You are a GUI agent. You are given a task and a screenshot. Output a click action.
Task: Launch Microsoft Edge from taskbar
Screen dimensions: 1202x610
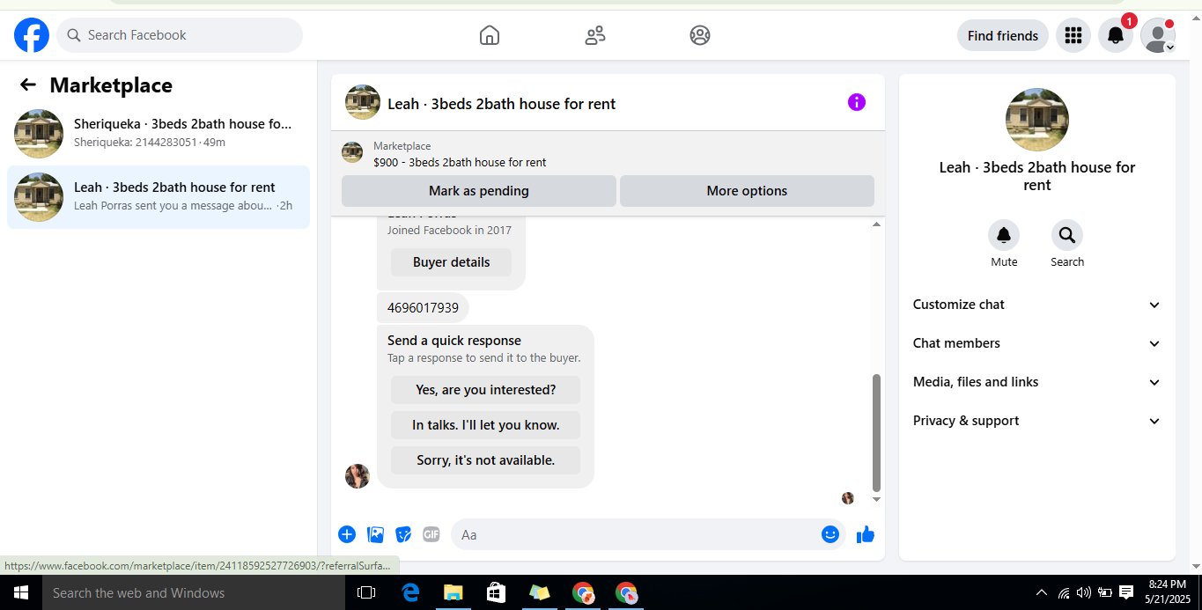click(x=410, y=592)
